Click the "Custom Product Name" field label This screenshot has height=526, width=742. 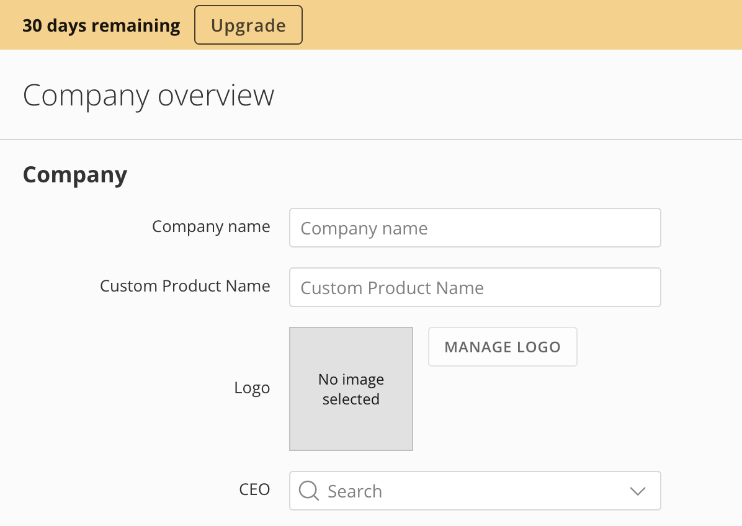pyautogui.click(x=185, y=286)
